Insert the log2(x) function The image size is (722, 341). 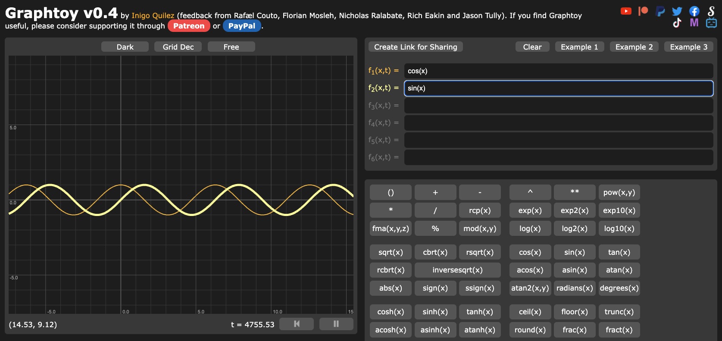575,228
